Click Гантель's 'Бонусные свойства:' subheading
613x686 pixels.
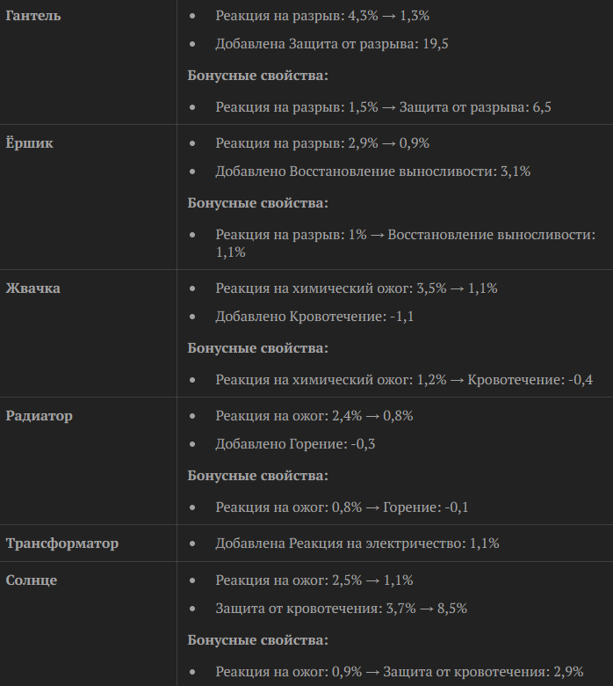pyautogui.click(x=258, y=76)
